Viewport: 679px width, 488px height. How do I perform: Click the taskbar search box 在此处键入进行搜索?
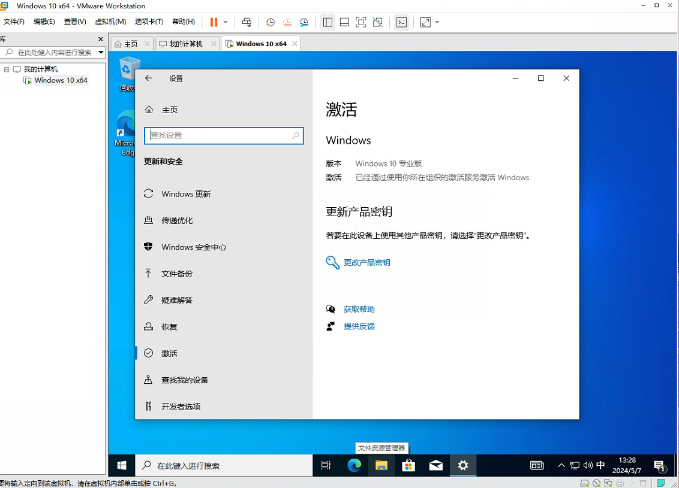(224, 465)
